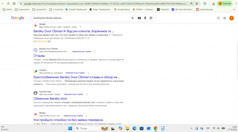The image size is (238, 132).
Task: Translate the Scanbit result page
Action: pos(75,73)
